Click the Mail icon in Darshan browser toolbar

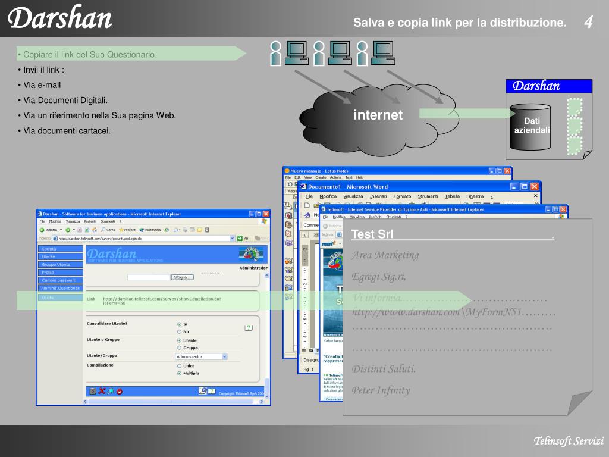click(x=176, y=230)
